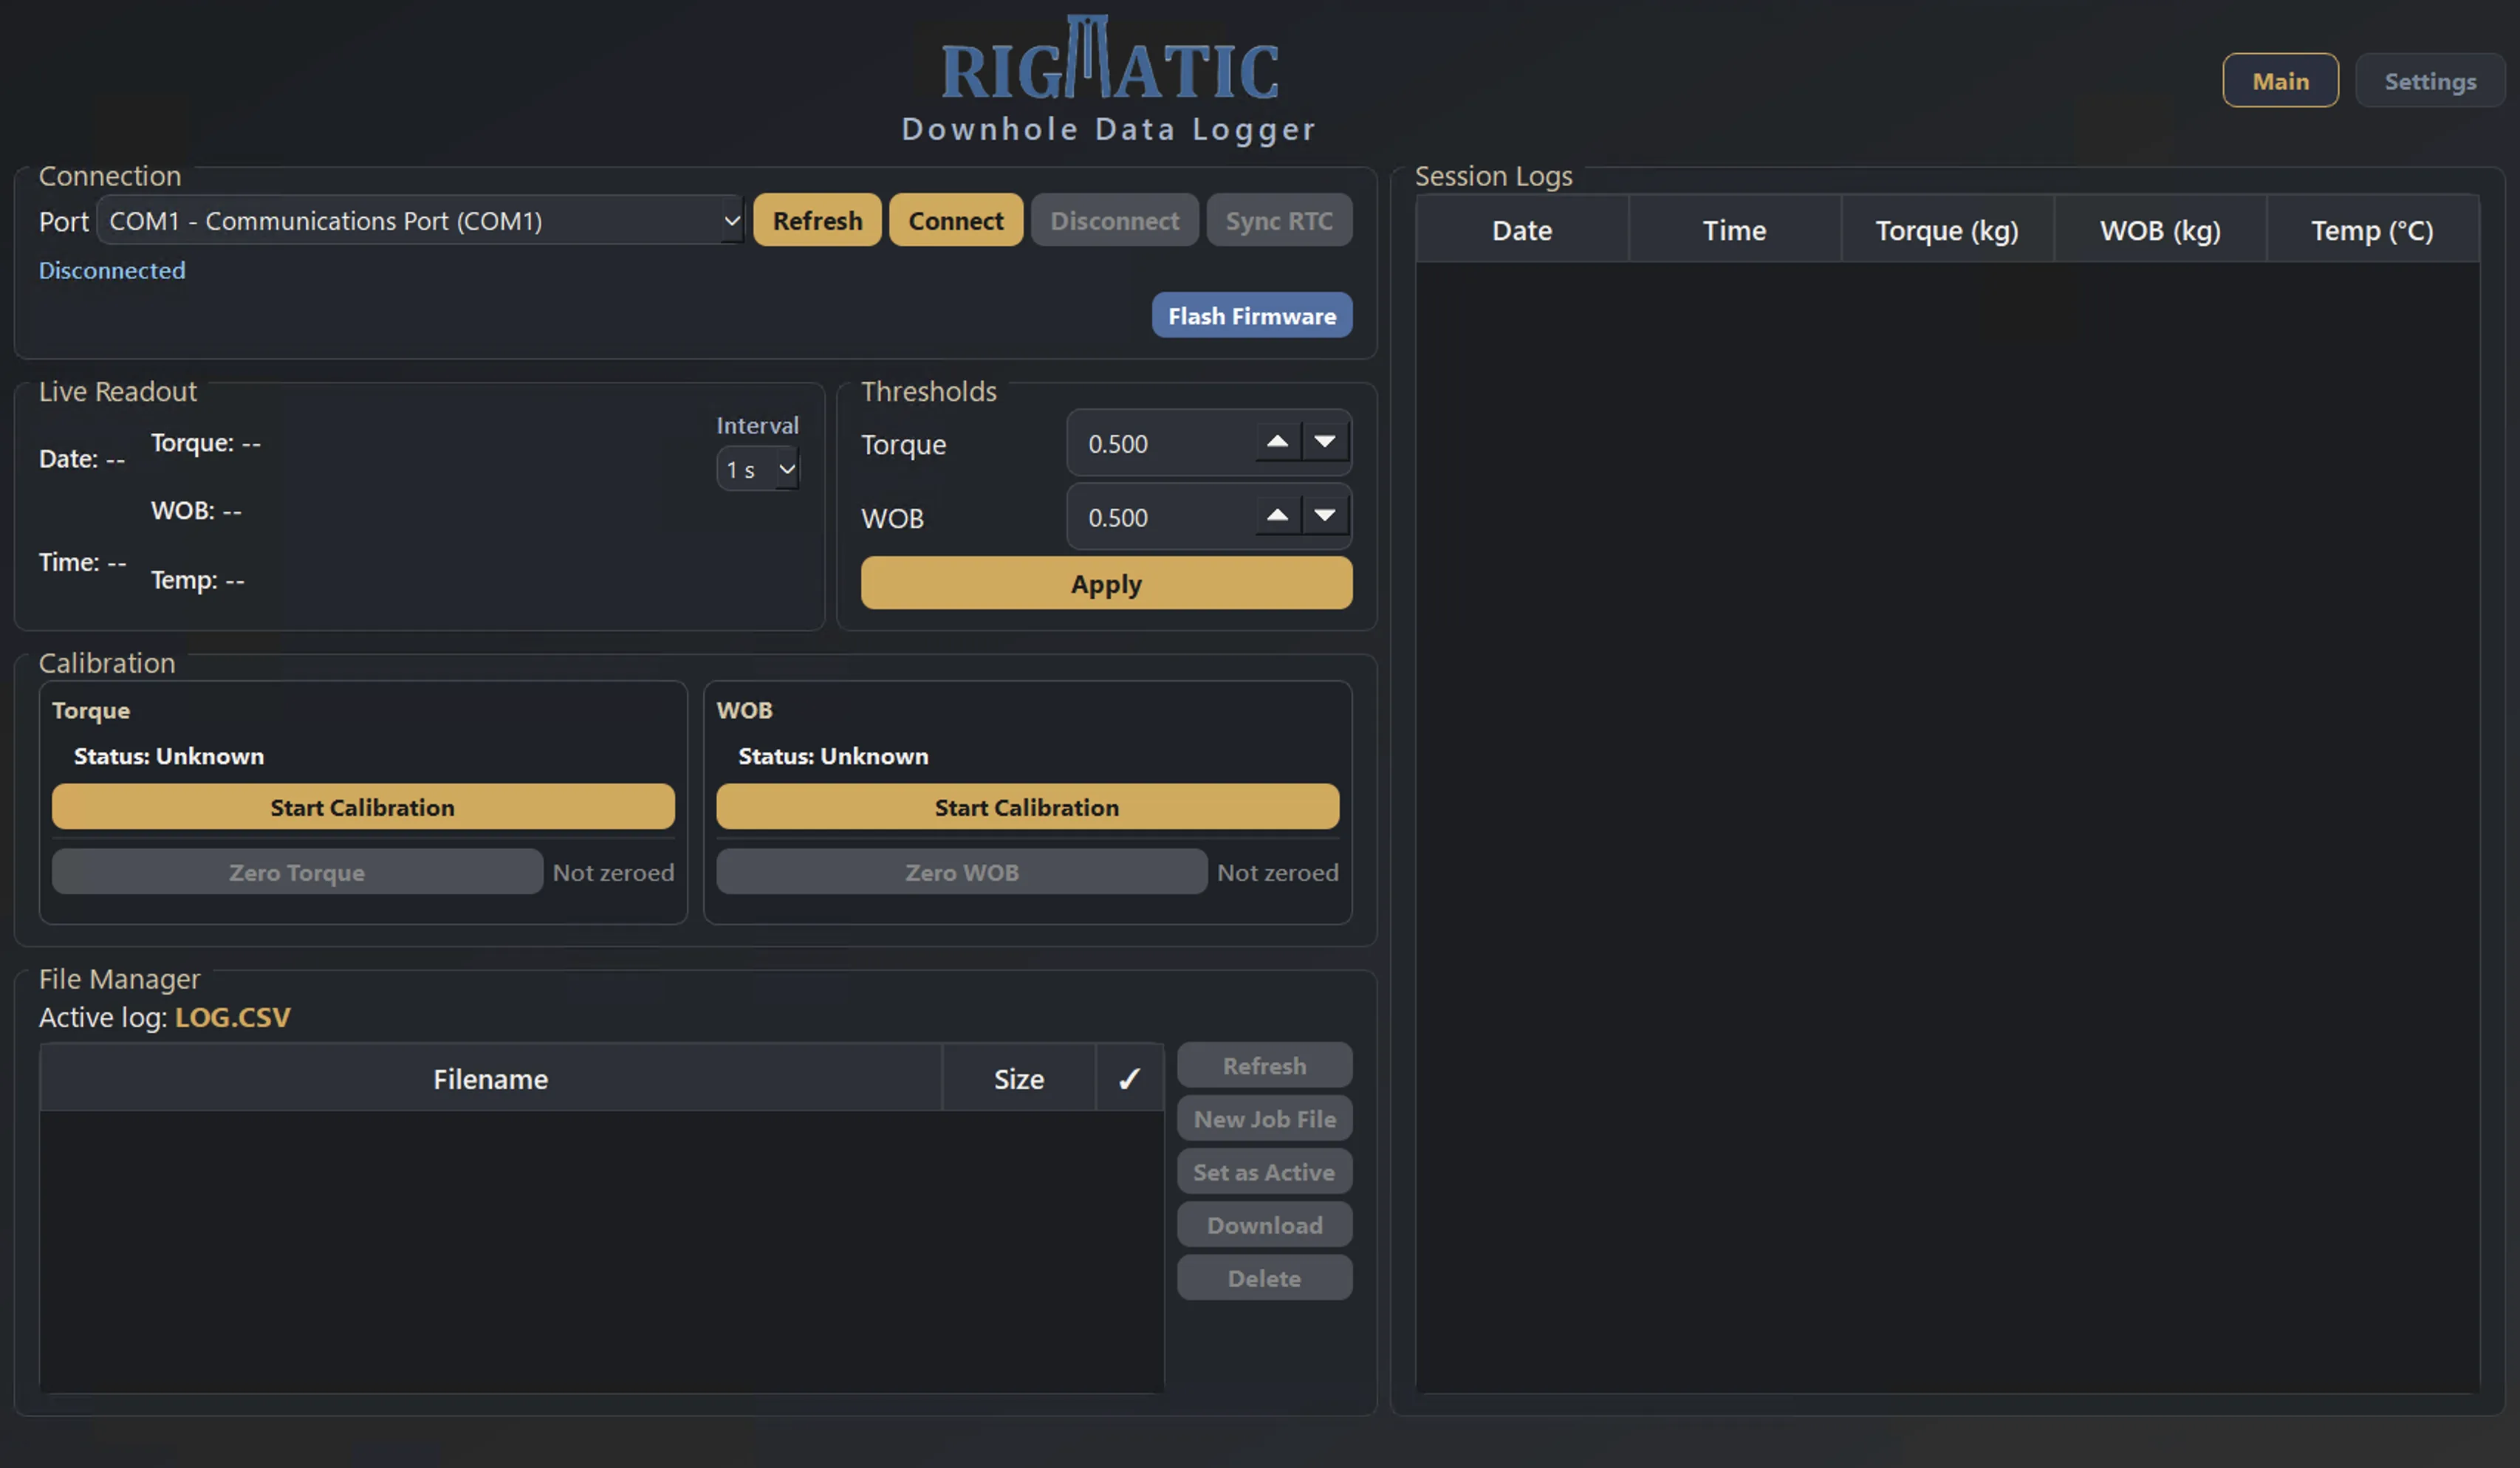Apply the threshold values
Viewport: 2520px width, 1468px height.
click(x=1106, y=583)
